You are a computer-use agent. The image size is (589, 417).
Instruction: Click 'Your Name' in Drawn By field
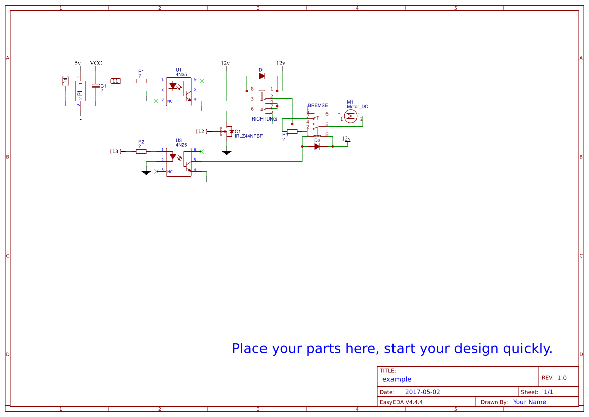530,402
